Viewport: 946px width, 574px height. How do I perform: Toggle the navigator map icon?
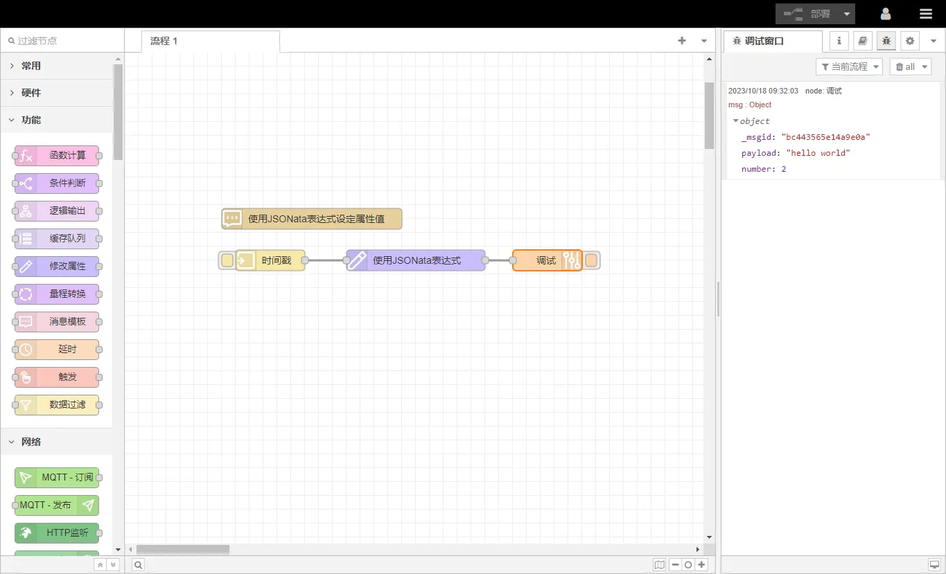pyautogui.click(x=659, y=565)
